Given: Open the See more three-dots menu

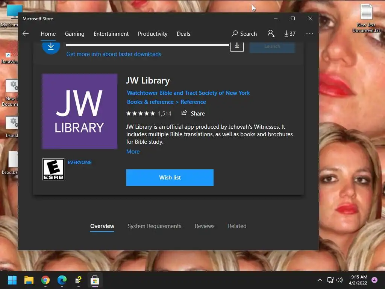Looking at the screenshot, I should coord(310,33).
